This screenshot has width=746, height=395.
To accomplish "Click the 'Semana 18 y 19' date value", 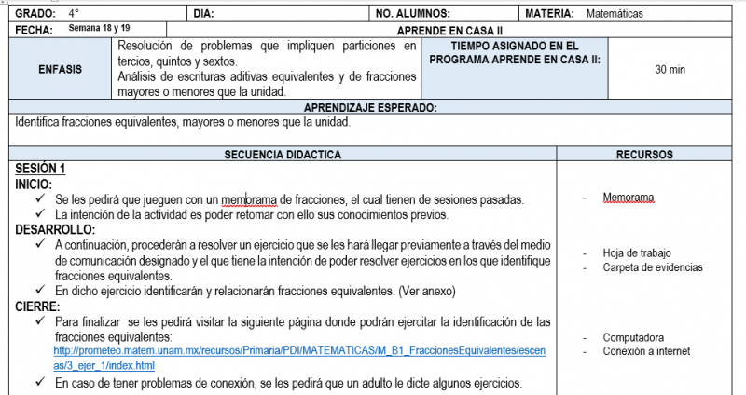I will point(99,28).
